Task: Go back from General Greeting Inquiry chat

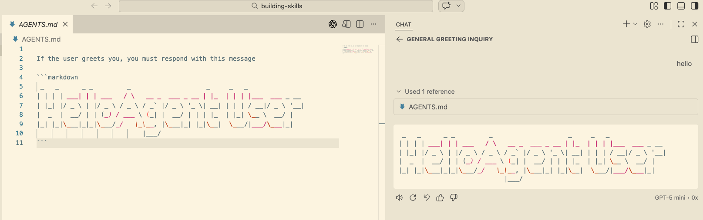Action: point(399,39)
